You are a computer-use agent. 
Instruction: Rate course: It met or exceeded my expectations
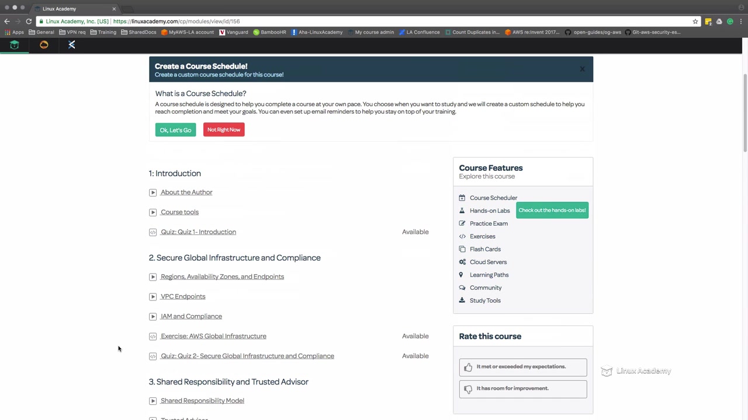coord(523,367)
